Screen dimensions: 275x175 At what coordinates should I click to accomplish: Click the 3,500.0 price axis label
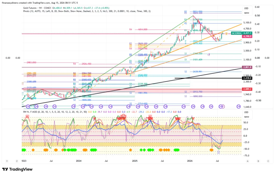(247, 51)
